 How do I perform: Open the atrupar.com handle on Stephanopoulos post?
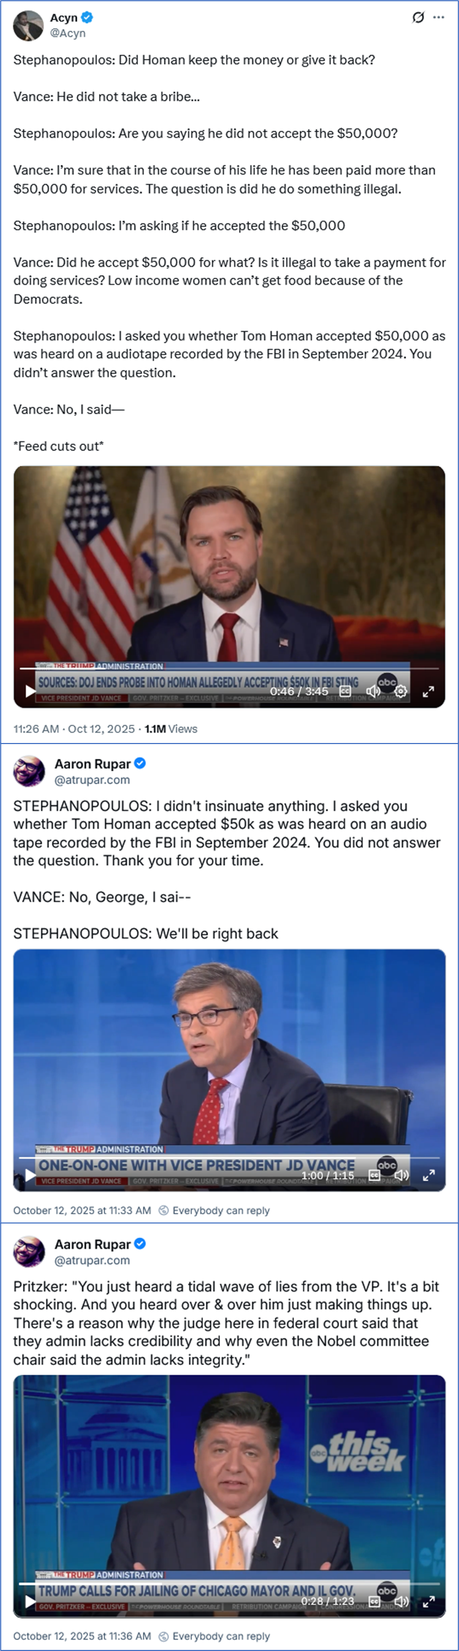tap(93, 780)
